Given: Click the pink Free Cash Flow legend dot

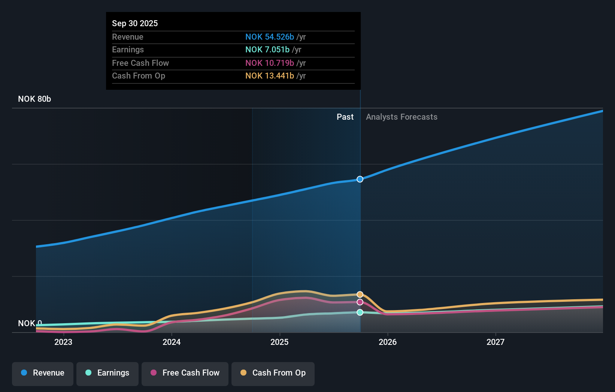Looking at the screenshot, I should (x=153, y=373).
